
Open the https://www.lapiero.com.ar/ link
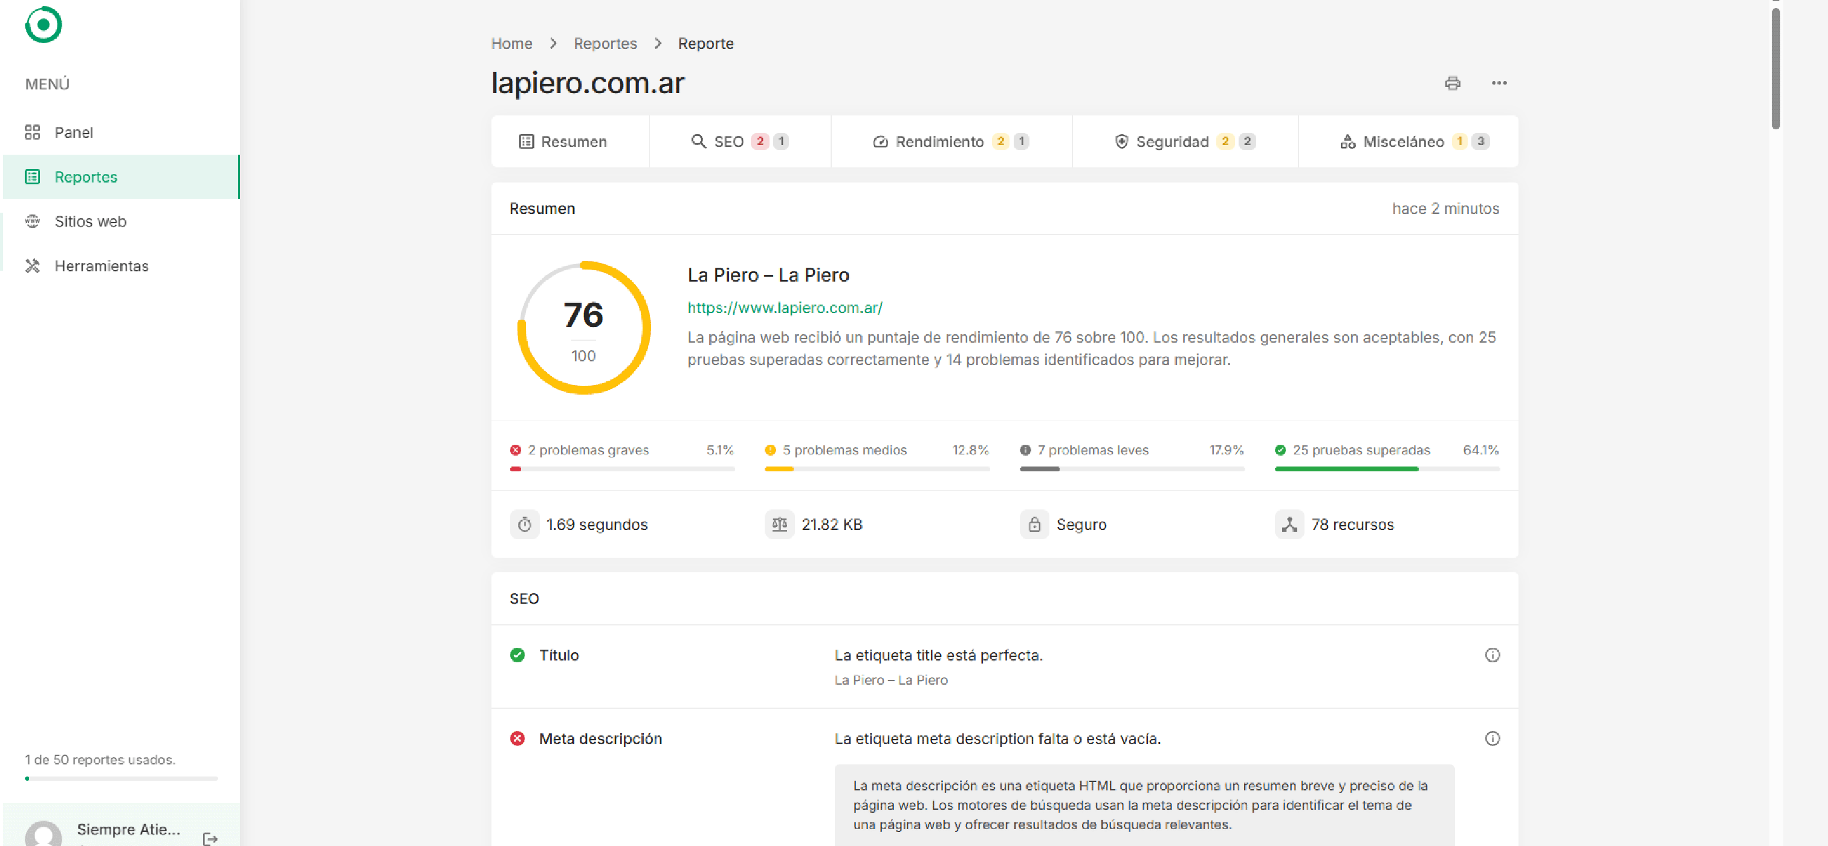pos(785,308)
